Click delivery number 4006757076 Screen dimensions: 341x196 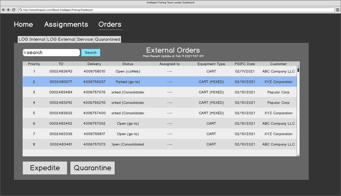(x=94, y=92)
